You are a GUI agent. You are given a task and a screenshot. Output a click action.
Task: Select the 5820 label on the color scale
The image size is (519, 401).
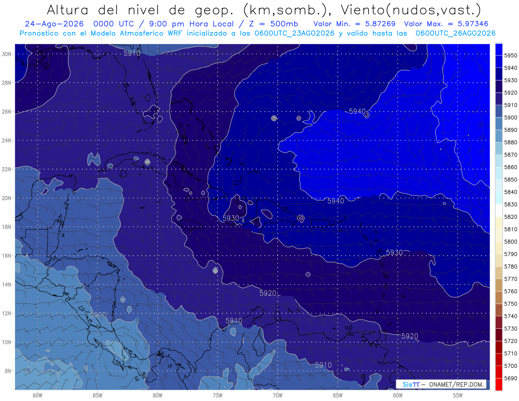tap(511, 217)
